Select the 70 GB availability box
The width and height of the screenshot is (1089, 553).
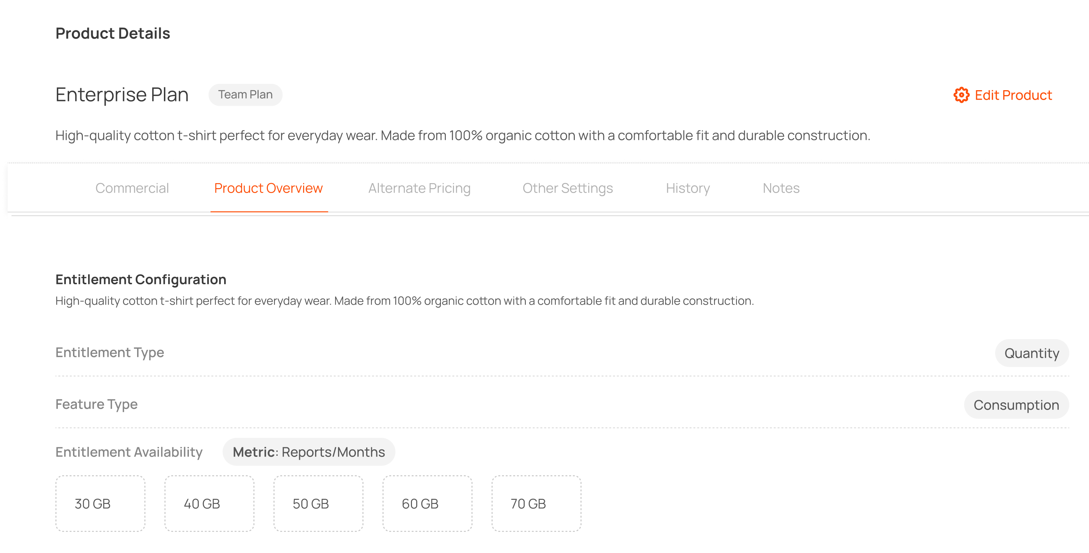click(536, 504)
